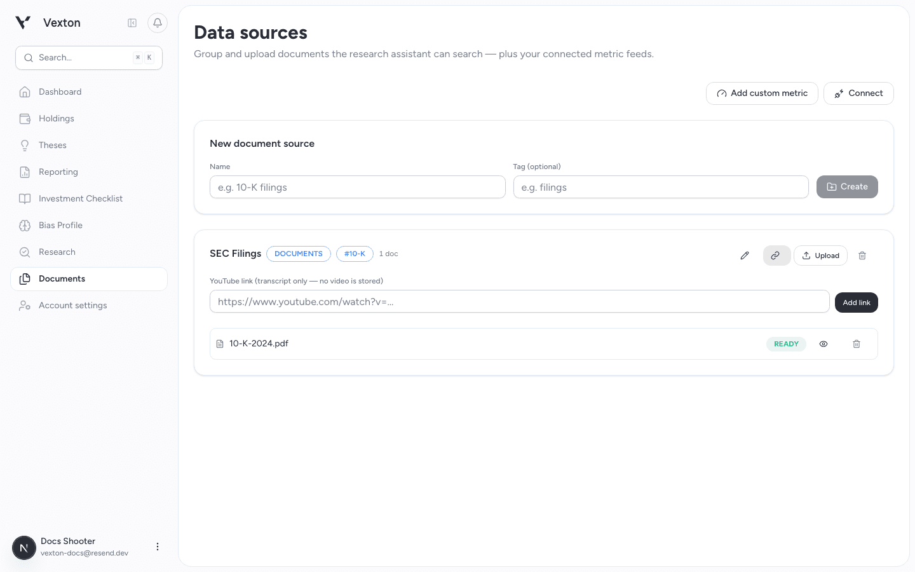The image size is (915, 572).
Task: Go to Dashboard
Action: (x=89, y=92)
